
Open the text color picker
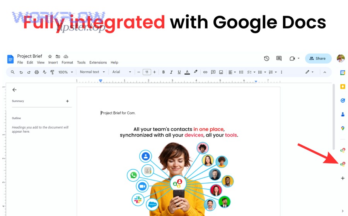coord(187,72)
